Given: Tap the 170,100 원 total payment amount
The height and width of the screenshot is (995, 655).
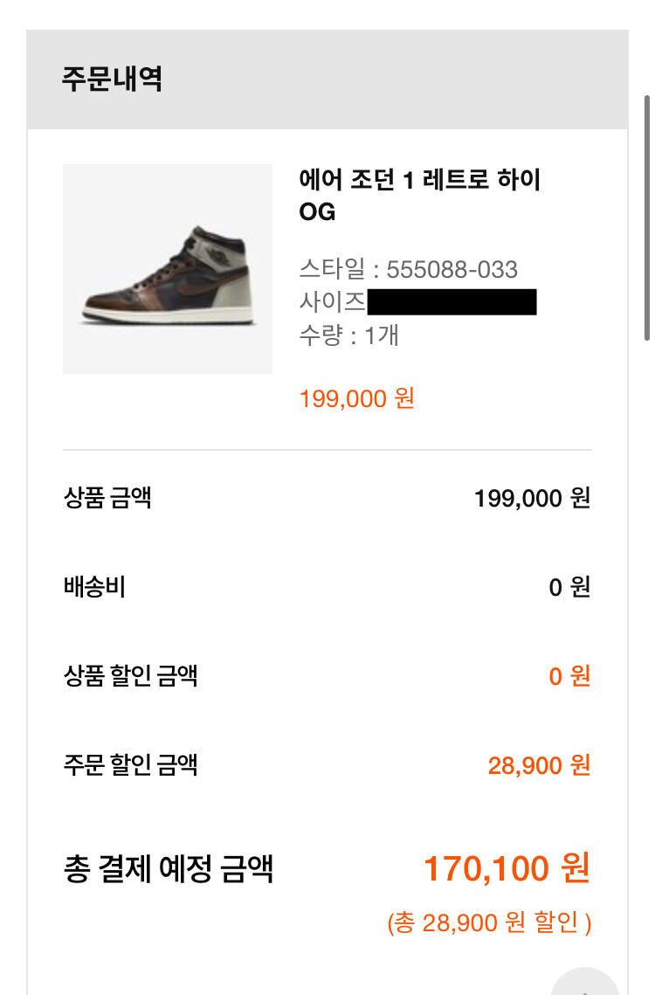Looking at the screenshot, I should click(x=507, y=869).
